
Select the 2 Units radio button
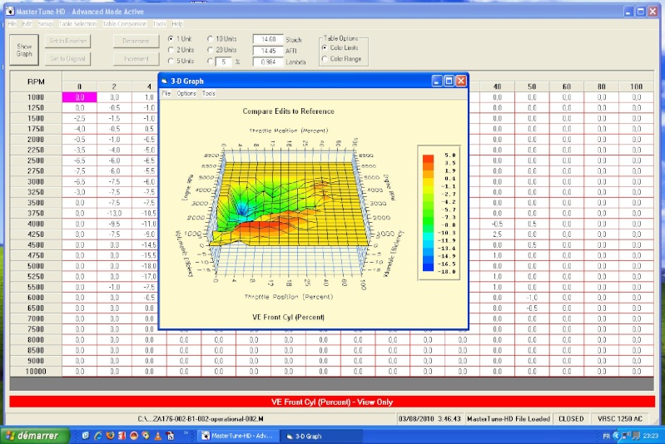[171, 50]
